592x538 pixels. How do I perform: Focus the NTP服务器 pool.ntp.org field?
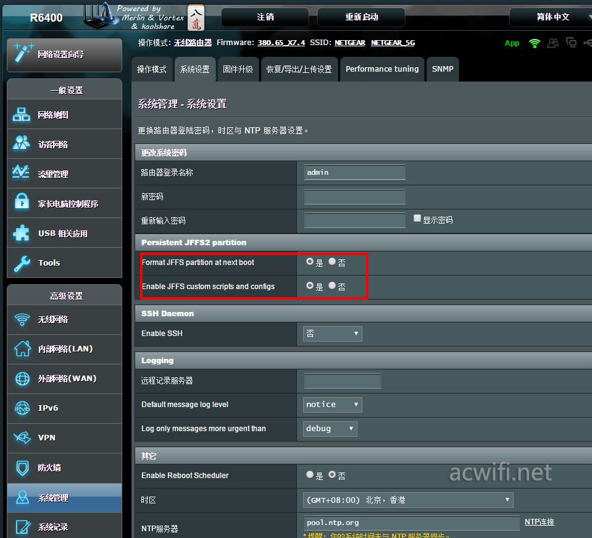coord(412,523)
